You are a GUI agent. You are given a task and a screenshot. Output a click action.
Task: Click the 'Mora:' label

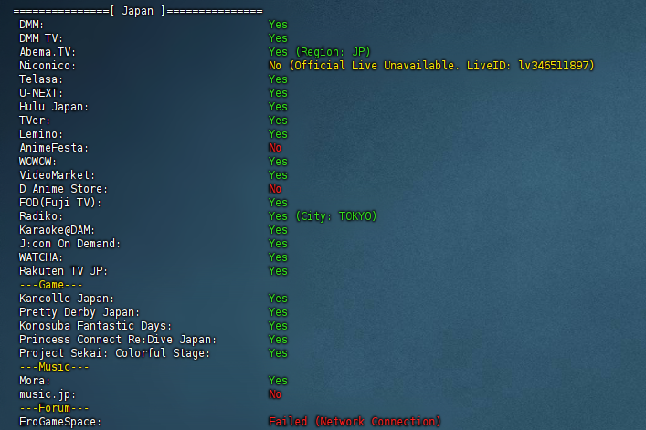click(x=35, y=381)
